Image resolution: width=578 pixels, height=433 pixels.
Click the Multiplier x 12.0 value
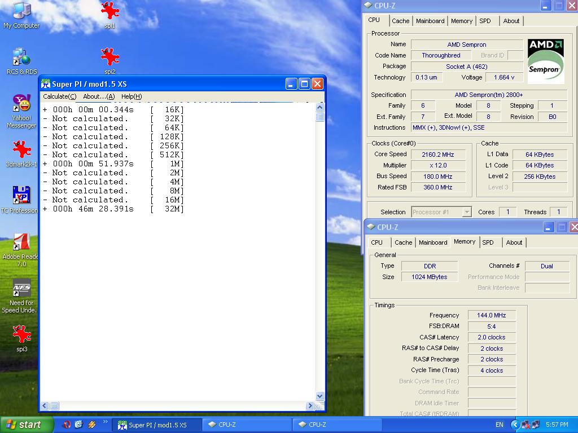pos(438,165)
